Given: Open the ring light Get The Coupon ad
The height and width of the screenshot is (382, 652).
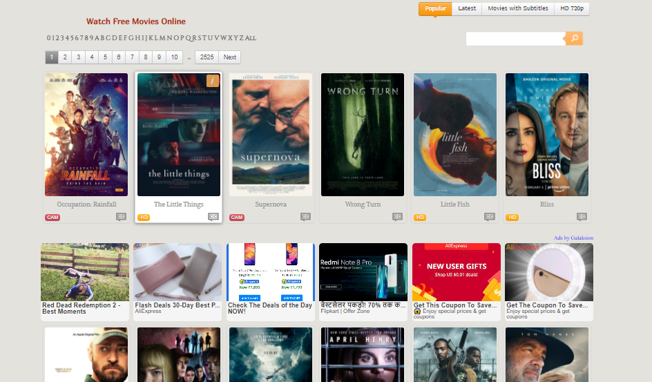Looking at the screenshot, I should click(x=549, y=282).
